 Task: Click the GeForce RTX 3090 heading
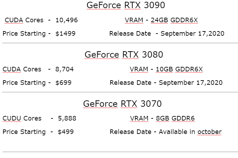click(126, 5)
